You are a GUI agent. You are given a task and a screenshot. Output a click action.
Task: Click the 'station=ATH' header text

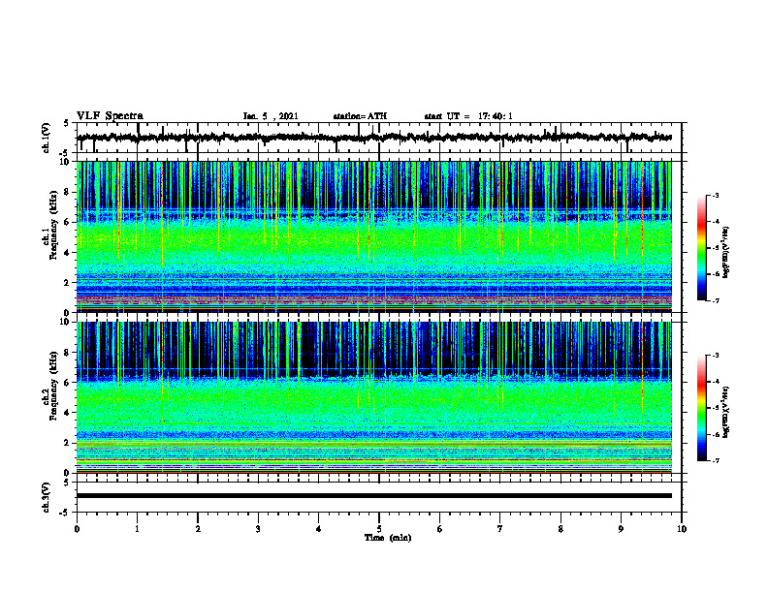click(x=360, y=116)
